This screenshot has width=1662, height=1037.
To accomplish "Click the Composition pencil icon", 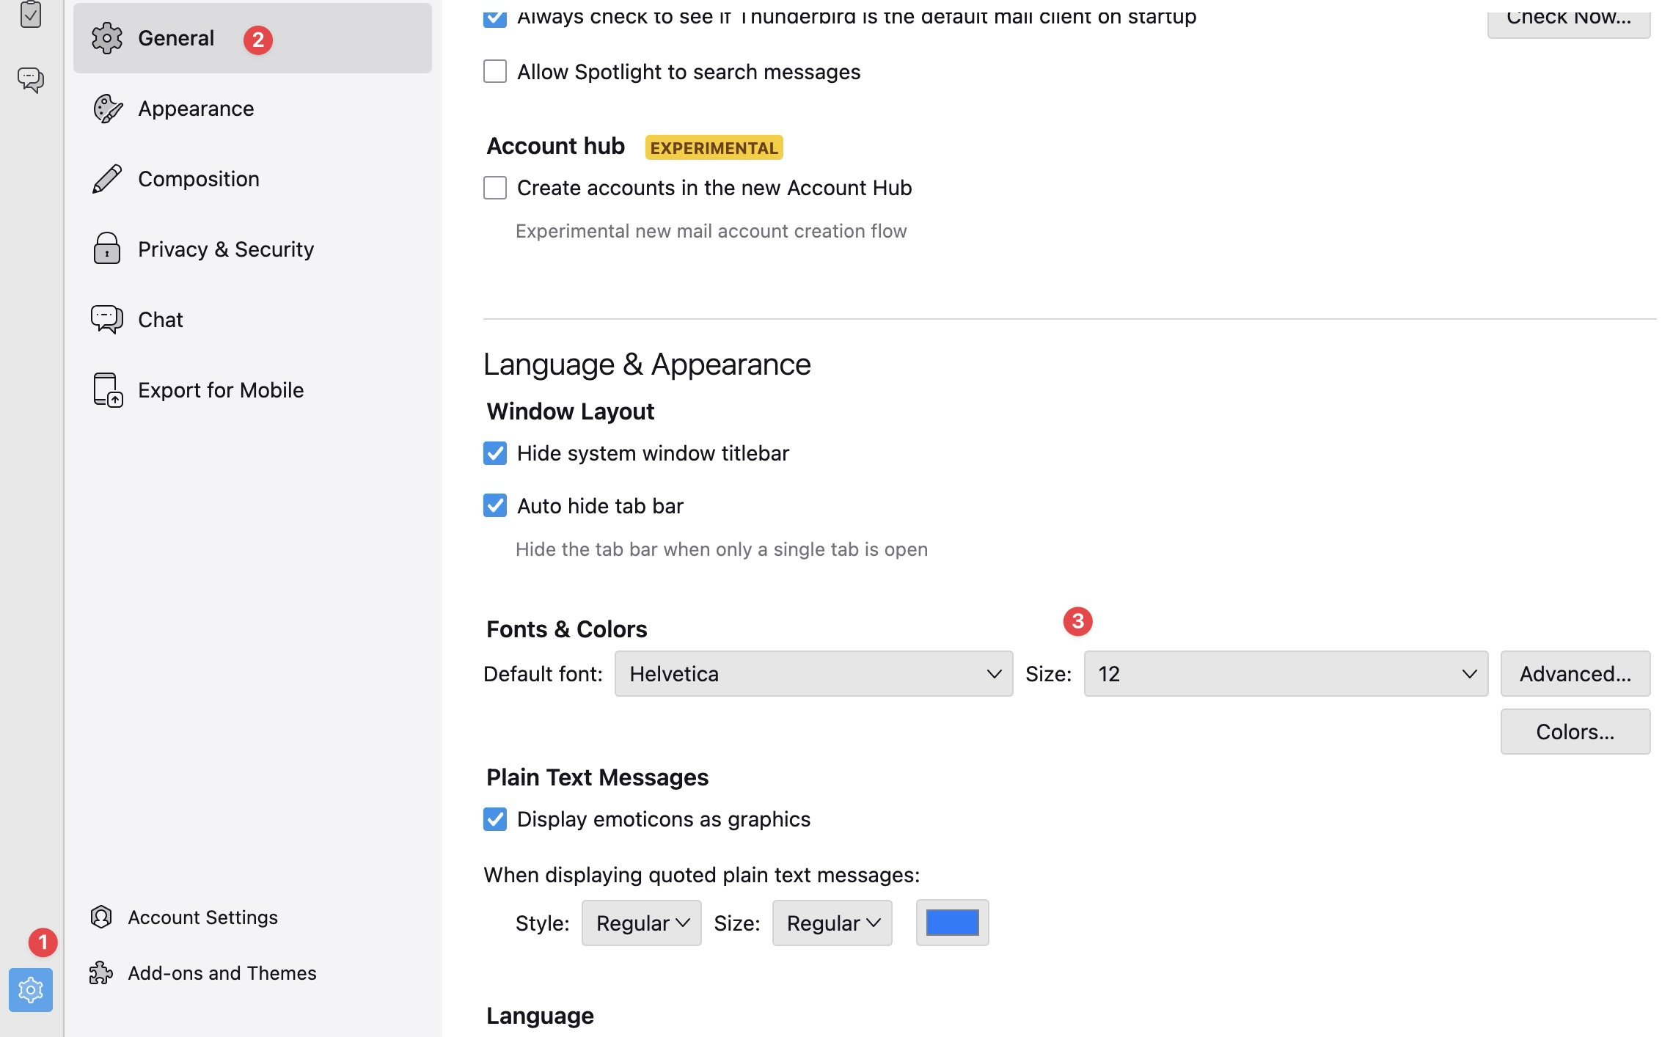I will coord(107,179).
